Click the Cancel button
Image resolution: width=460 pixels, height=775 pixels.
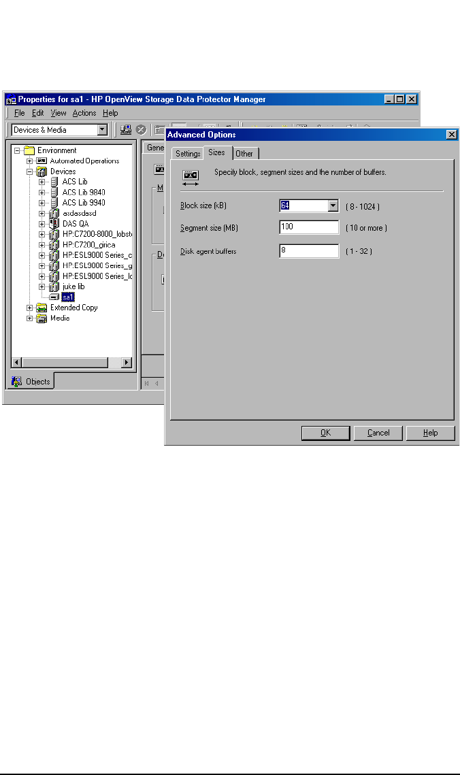(378, 433)
